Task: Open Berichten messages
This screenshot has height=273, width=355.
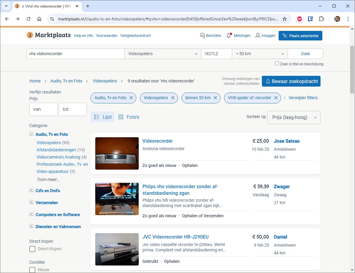Action: pos(211,36)
